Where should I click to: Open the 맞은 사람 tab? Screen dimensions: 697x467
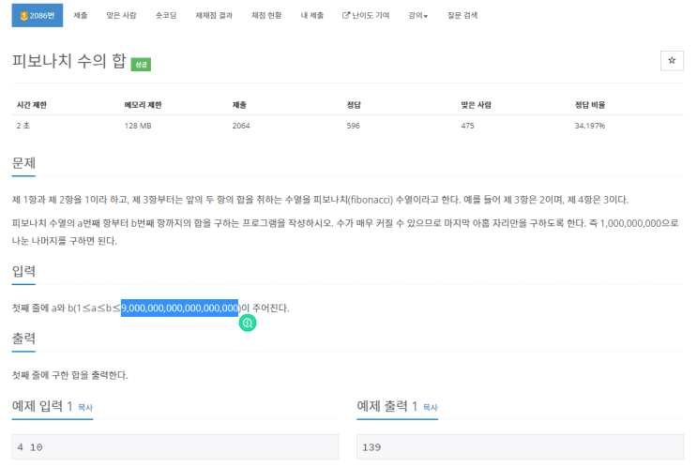[x=121, y=16]
